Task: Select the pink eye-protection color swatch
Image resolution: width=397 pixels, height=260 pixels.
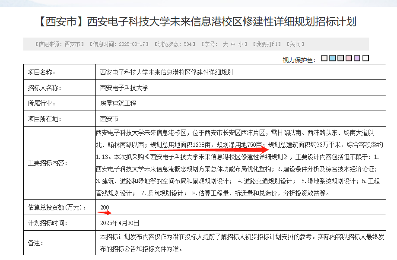Action: pos(349,58)
